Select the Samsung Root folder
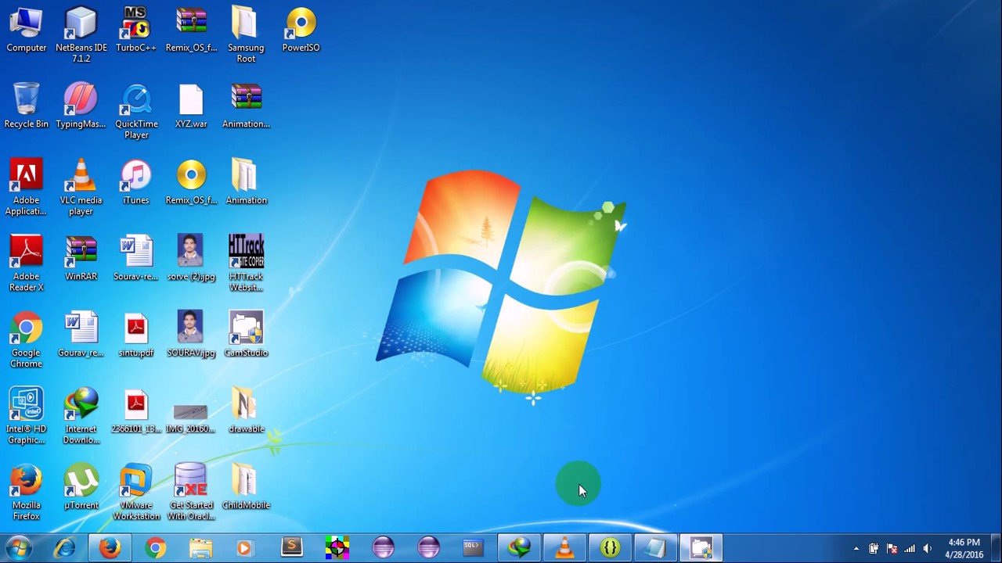Screen dimensions: 1002x563 [x=246, y=35]
